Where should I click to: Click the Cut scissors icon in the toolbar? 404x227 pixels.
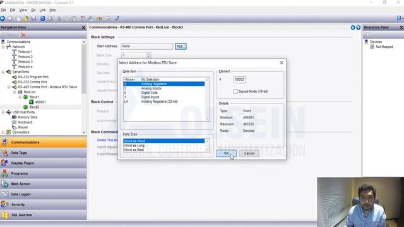pyautogui.click(x=59, y=18)
